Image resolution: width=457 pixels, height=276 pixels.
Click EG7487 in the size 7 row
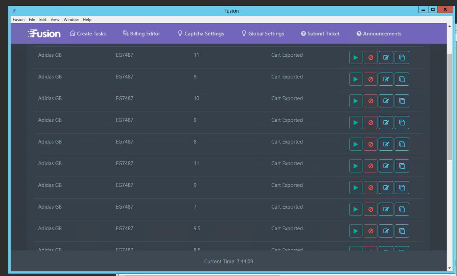(125, 207)
